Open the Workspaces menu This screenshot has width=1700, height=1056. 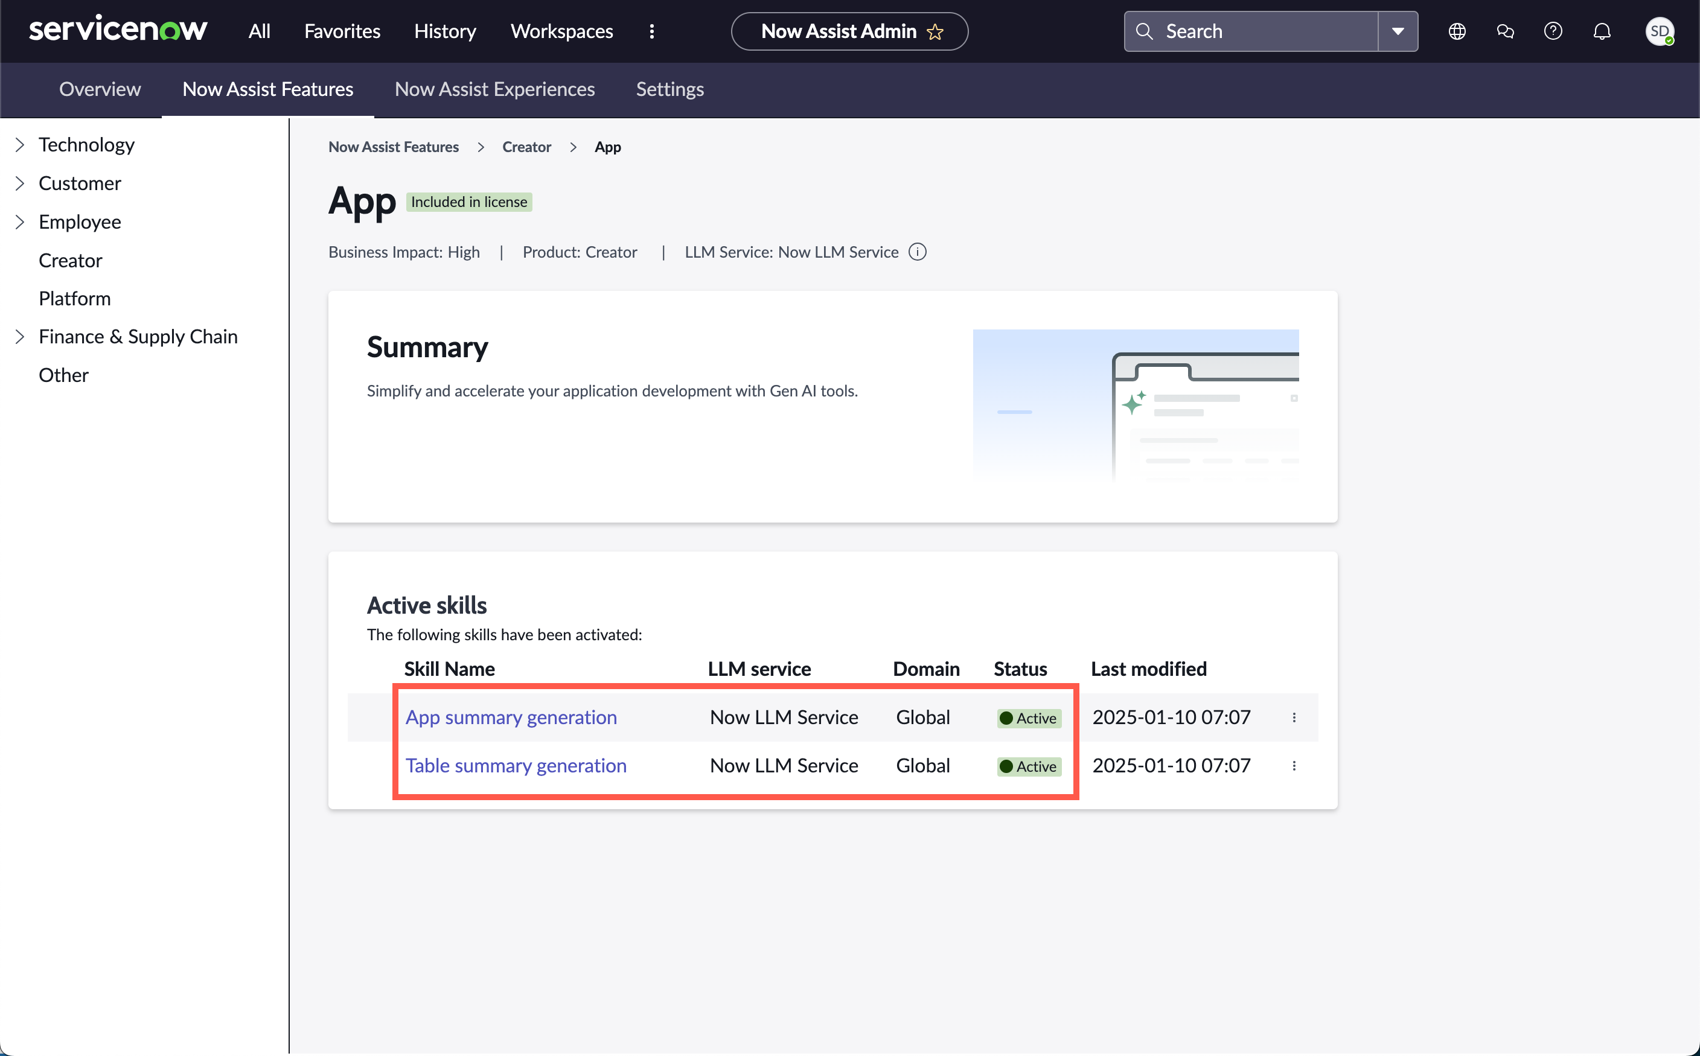pyautogui.click(x=562, y=31)
